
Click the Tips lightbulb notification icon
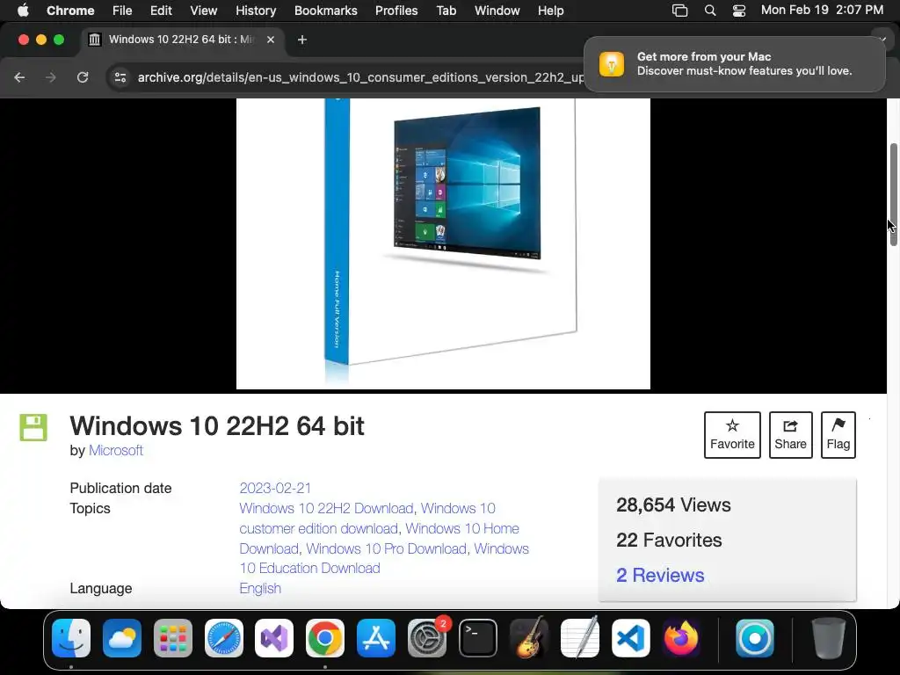click(x=612, y=63)
